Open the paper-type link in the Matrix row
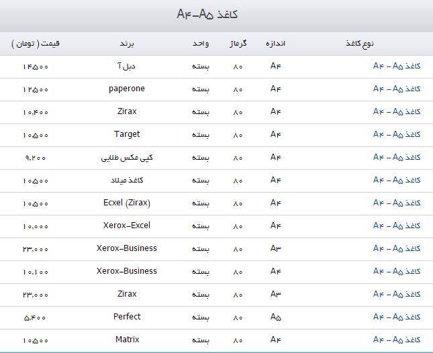The height and width of the screenshot is (353, 433). tap(397, 340)
